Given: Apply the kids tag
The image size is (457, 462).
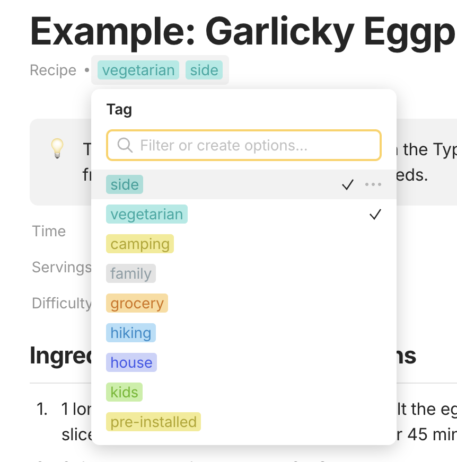Looking at the screenshot, I should tap(124, 392).
